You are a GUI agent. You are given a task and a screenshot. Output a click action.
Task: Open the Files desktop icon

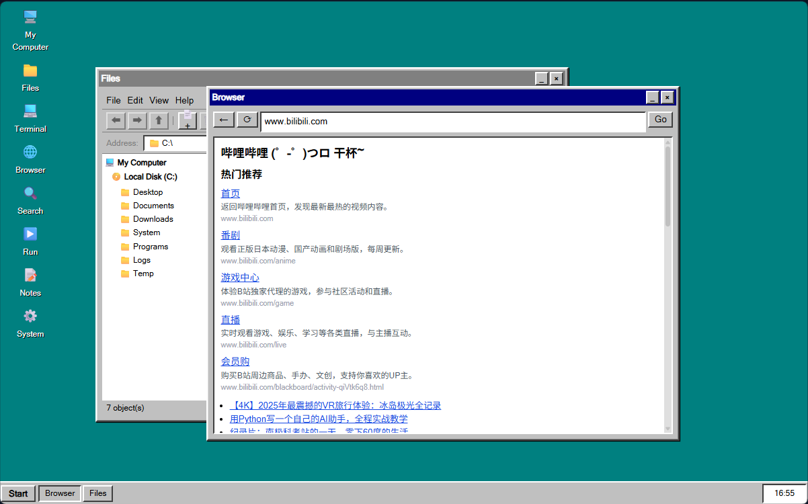30,77
